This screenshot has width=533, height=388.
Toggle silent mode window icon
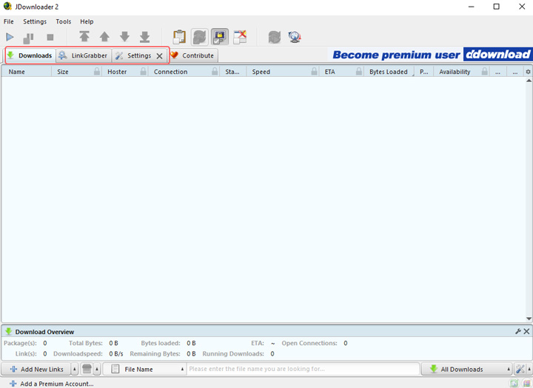point(240,37)
